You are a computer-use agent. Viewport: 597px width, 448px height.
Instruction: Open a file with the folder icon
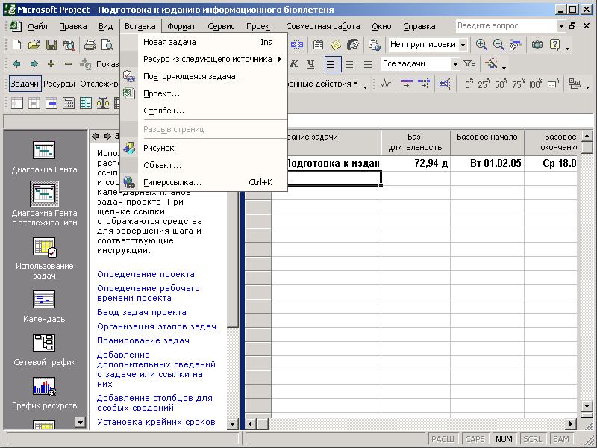click(x=34, y=45)
